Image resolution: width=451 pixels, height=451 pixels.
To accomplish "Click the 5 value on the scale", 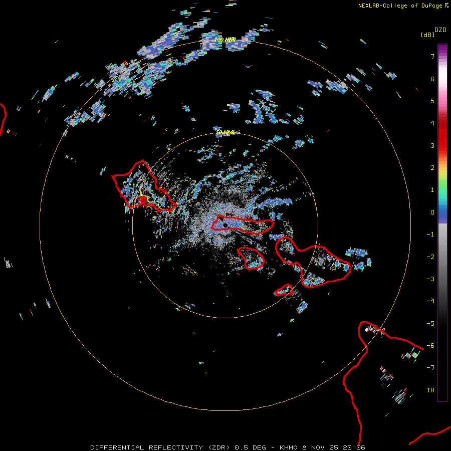I will pos(432,101).
